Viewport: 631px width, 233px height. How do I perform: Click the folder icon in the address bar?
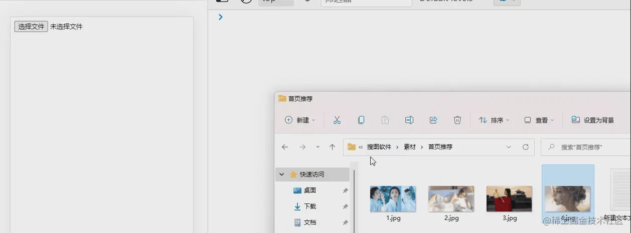[351, 147]
